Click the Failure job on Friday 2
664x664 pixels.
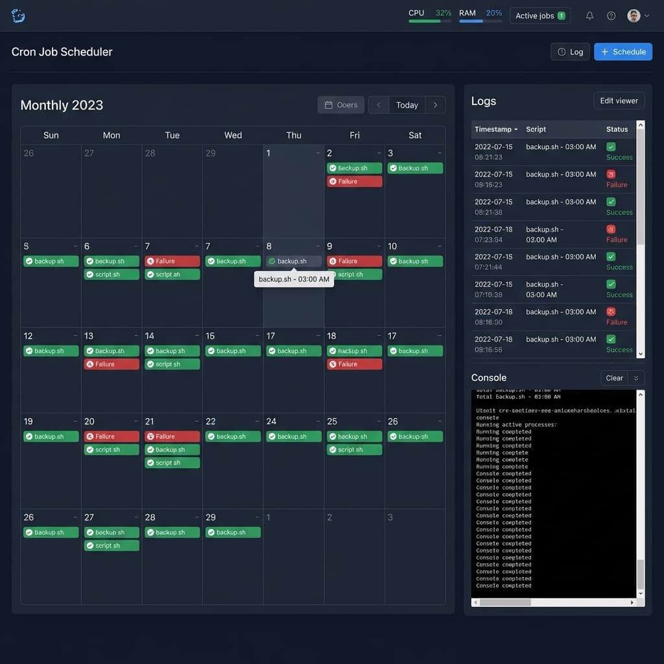[x=354, y=182]
